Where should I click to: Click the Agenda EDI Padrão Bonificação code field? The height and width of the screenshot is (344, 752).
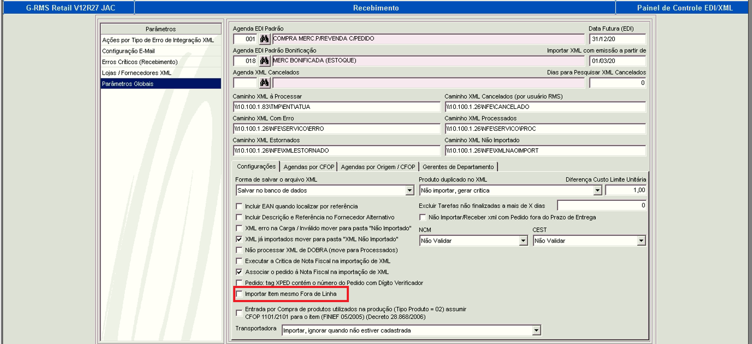click(246, 61)
